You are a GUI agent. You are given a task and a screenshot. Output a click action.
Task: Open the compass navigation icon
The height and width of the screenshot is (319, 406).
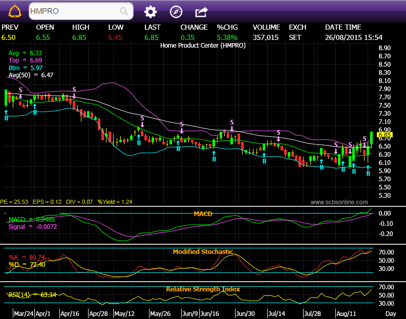176,12
